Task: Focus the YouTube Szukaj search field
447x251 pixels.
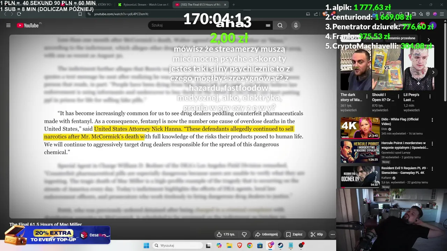Action: click(210, 25)
